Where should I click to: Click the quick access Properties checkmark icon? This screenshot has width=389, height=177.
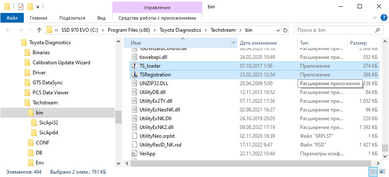point(21,7)
